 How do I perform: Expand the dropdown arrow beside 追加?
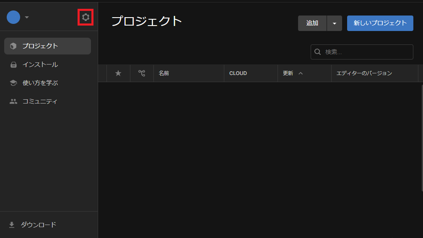point(335,23)
